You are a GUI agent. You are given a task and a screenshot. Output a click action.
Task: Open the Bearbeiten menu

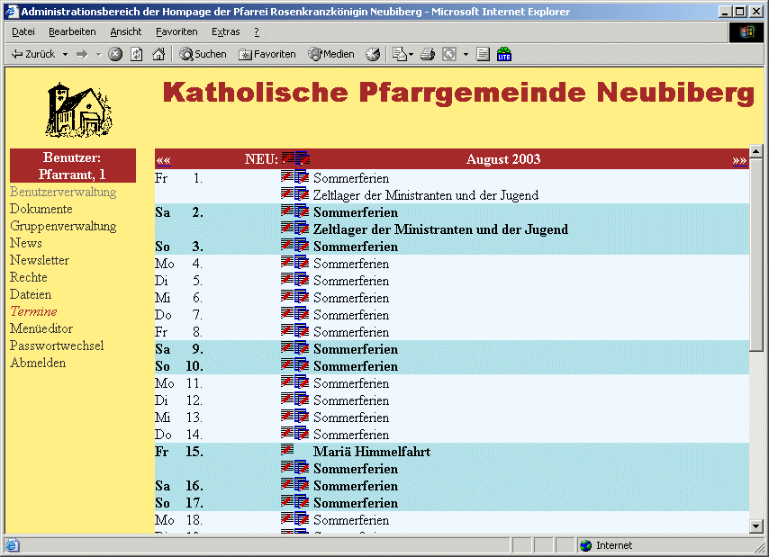pos(72,31)
